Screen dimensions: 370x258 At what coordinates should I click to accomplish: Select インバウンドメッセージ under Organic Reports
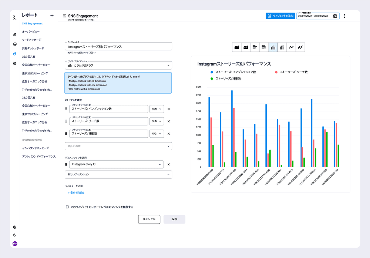tap(35, 148)
